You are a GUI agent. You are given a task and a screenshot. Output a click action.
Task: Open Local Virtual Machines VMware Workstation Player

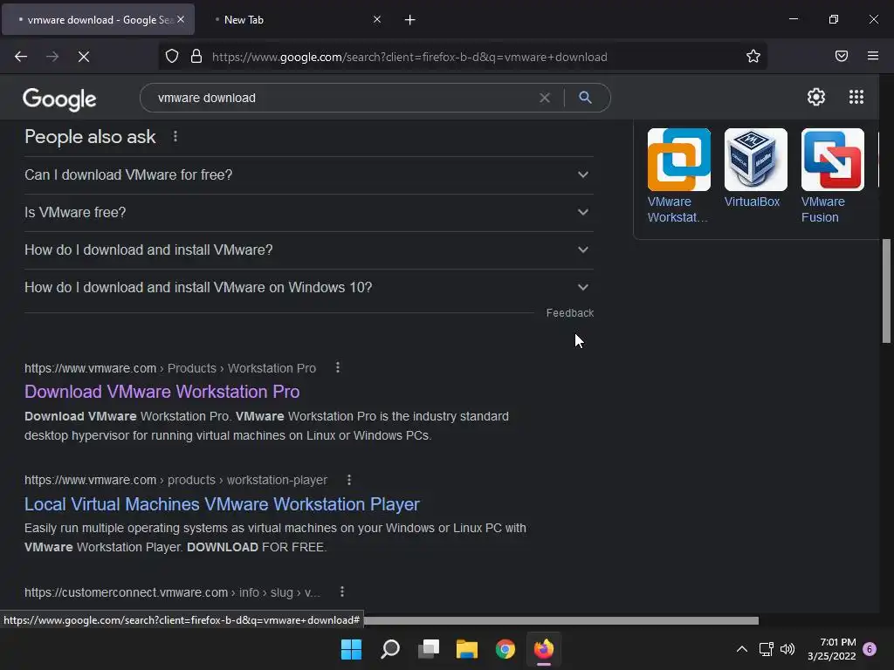[x=222, y=504]
